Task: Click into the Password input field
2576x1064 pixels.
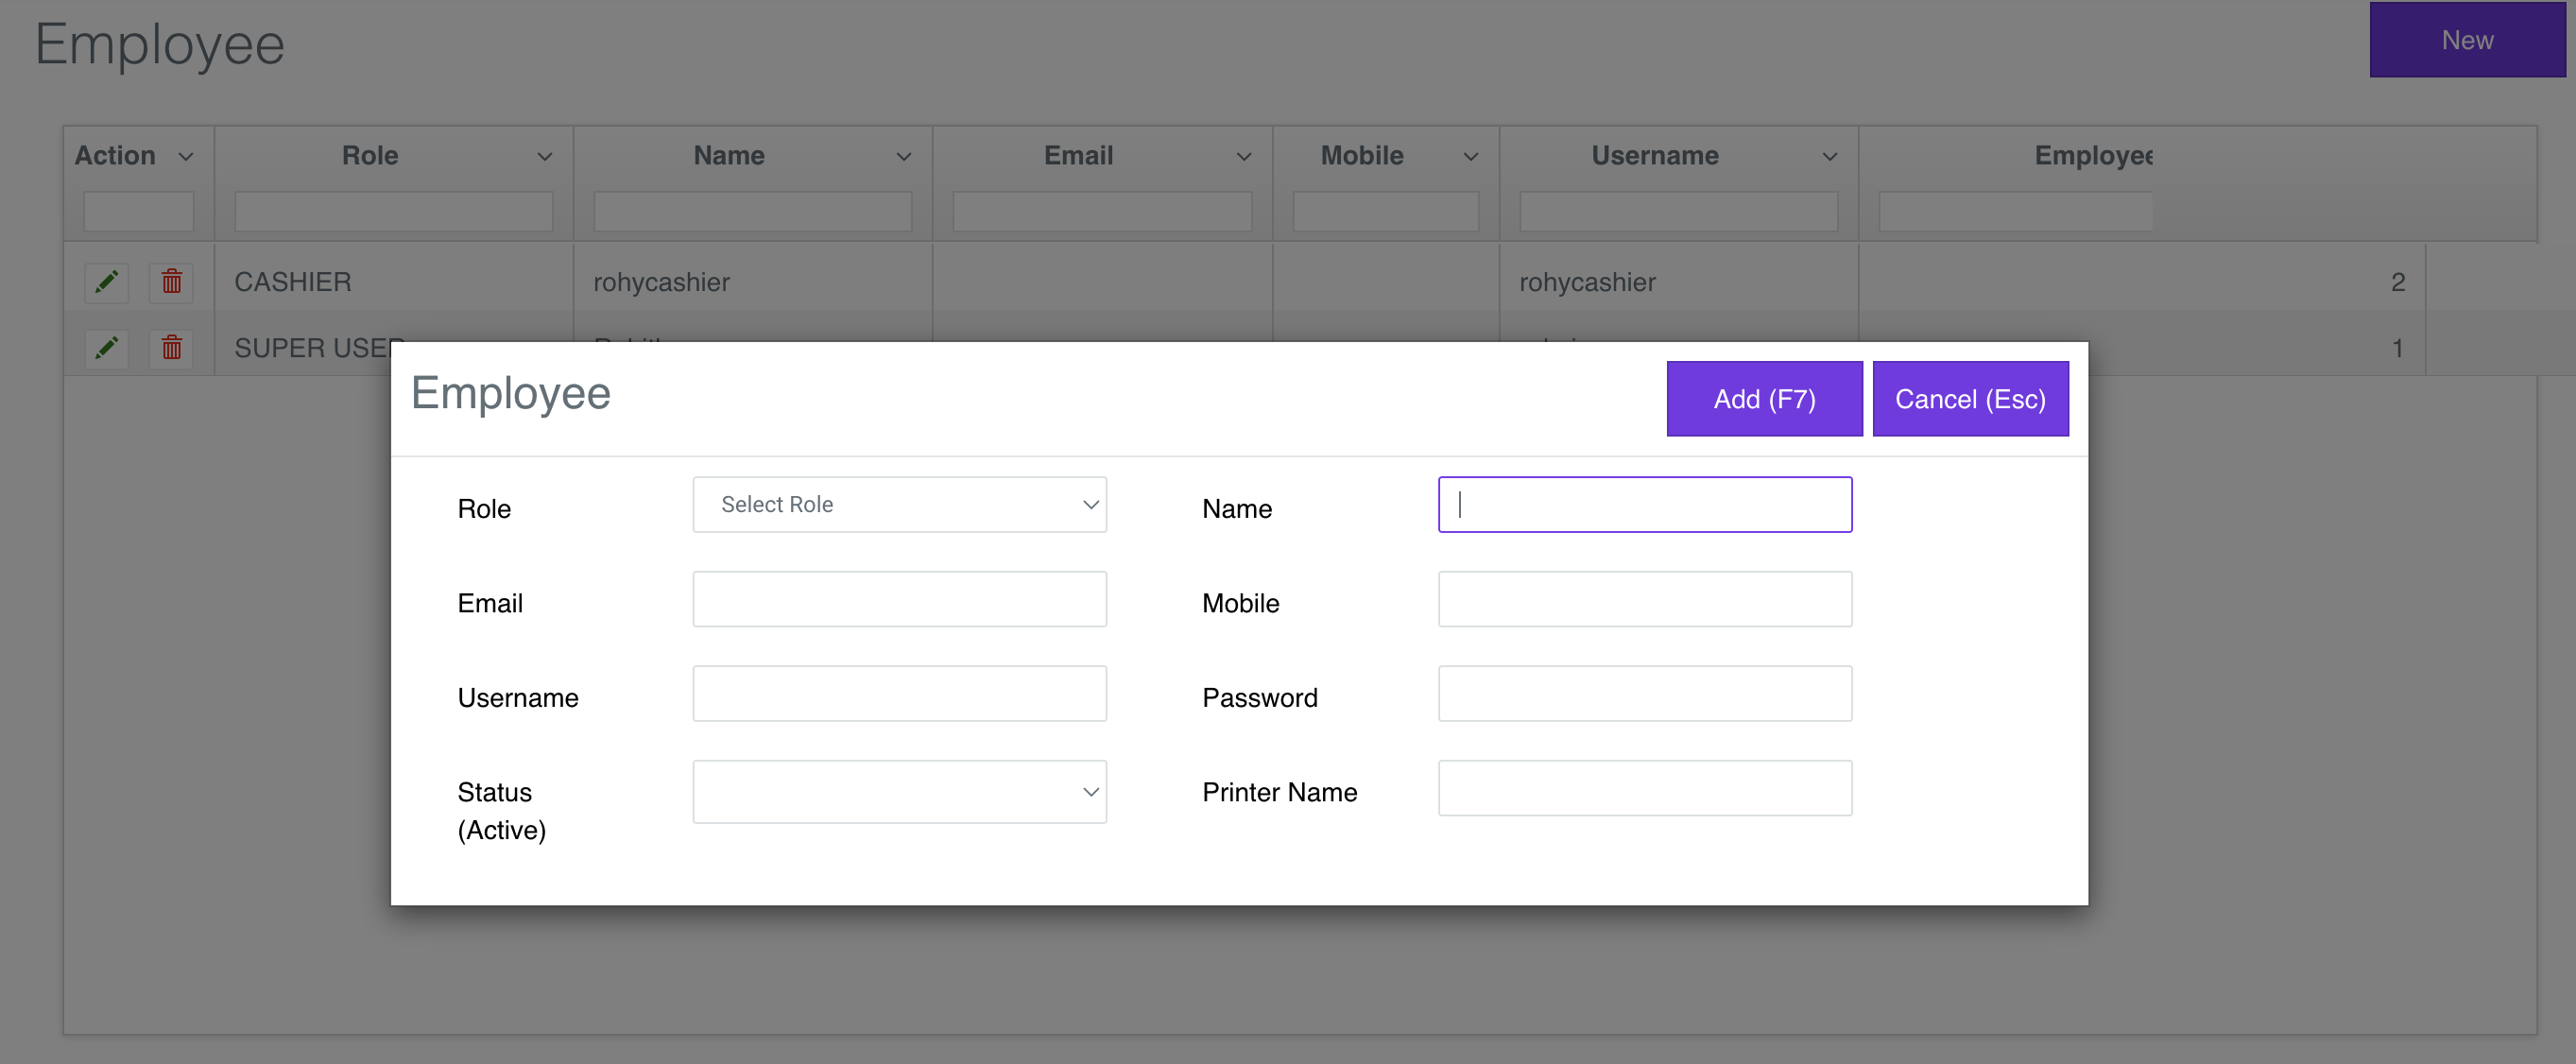Action: (1644, 694)
